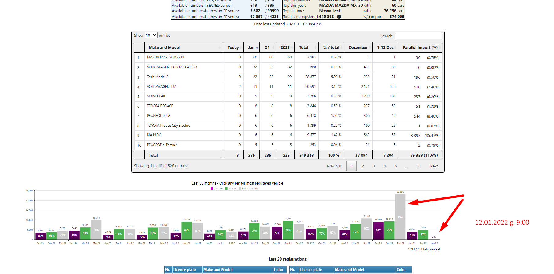554x274 pixels.
Task: Focus the table Search input field
Action: pyautogui.click(x=418, y=36)
